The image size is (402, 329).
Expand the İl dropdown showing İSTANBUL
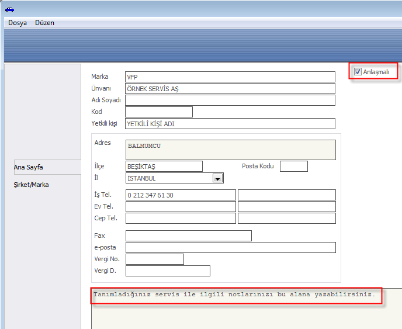217,179
